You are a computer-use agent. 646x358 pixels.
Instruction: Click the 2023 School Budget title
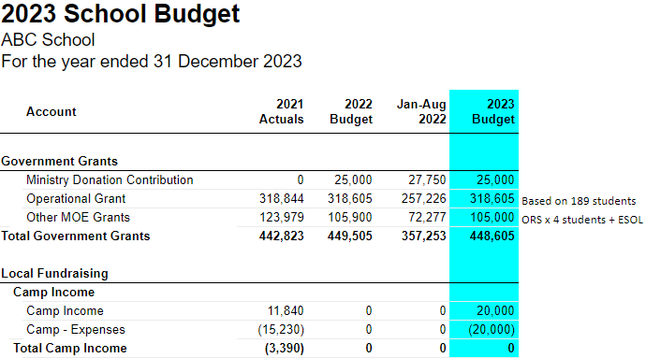[120, 14]
